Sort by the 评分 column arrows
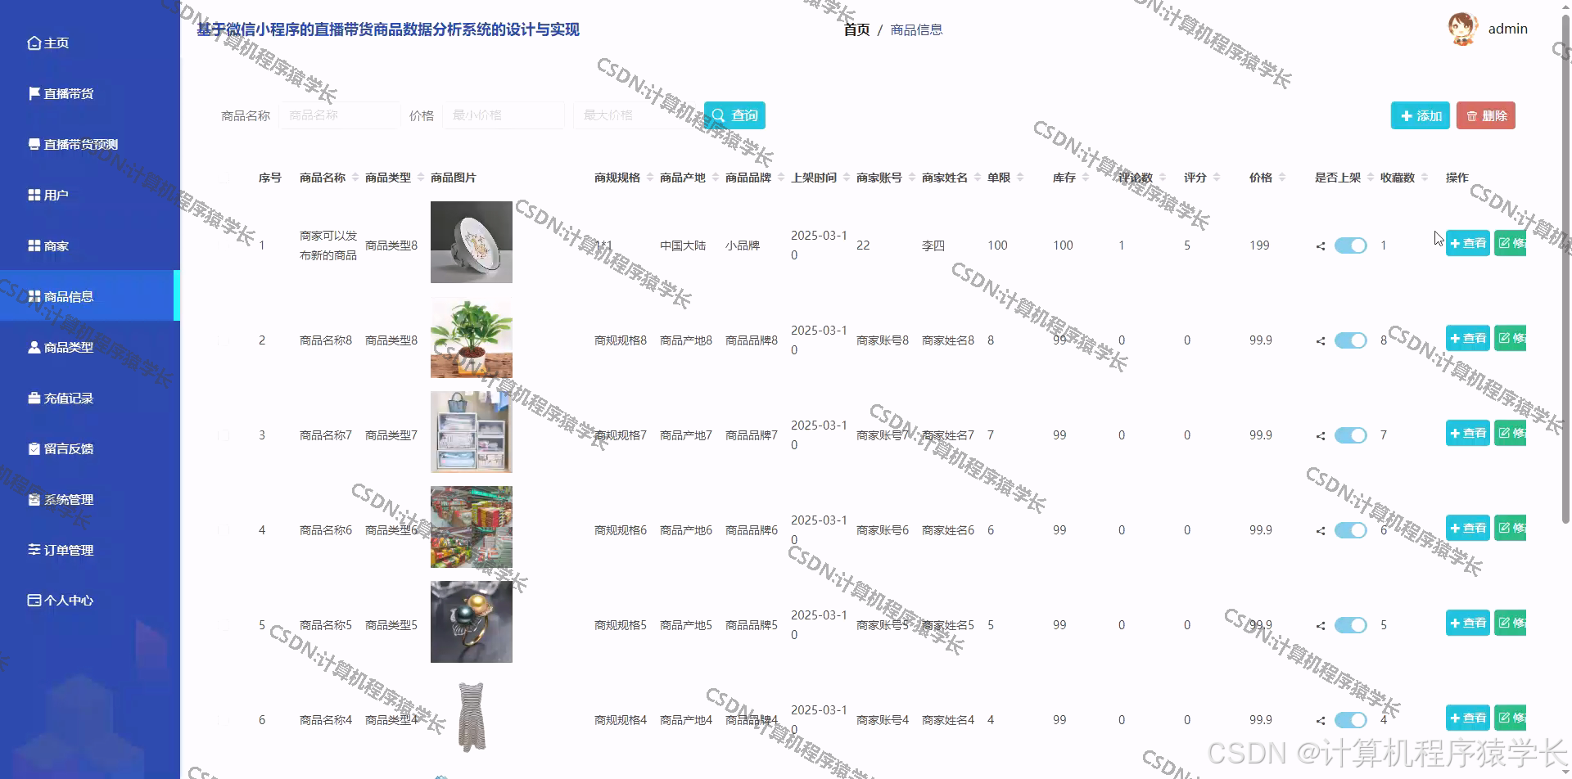 coord(1217,178)
